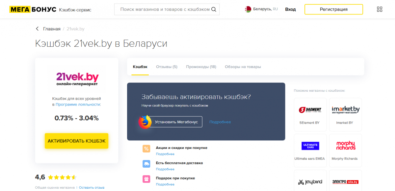395x191 pixels.
Task: Click the 0.73% - 3.04% cashback text
Action: 77,118
